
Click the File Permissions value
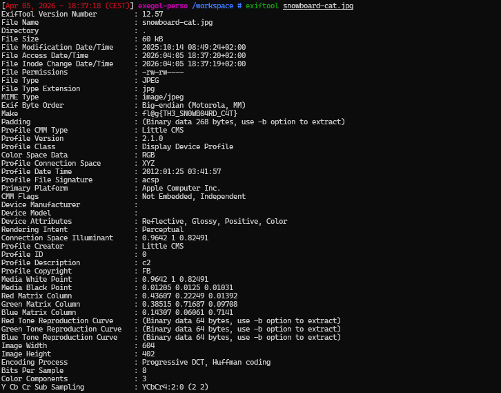tap(163, 72)
